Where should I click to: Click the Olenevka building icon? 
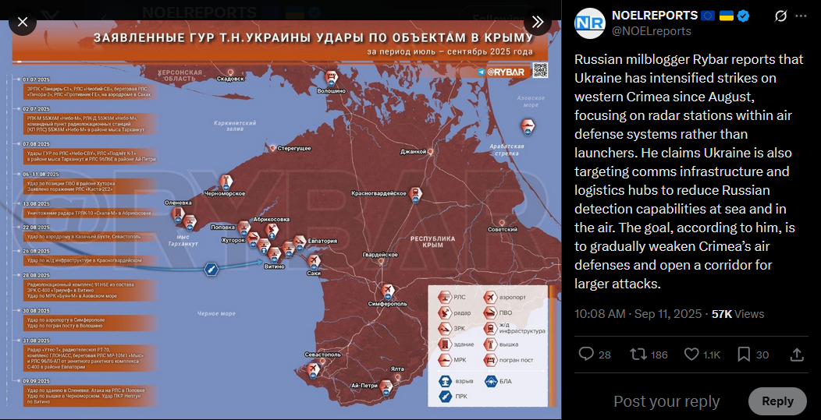[x=178, y=214]
